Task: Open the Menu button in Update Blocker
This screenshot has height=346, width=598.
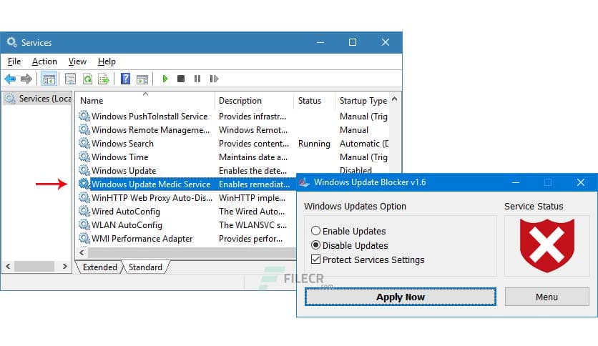Action: pos(547,297)
